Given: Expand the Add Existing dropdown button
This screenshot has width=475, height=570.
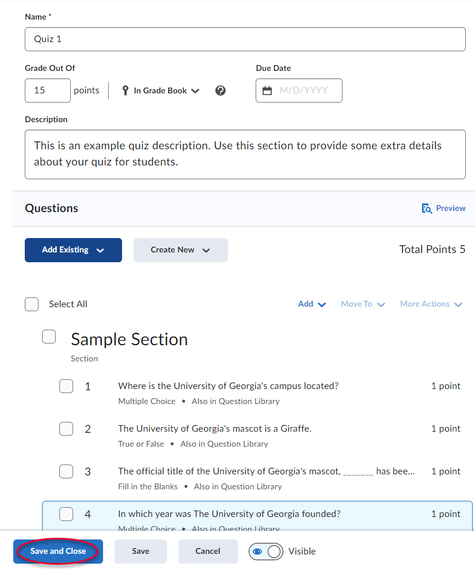Looking at the screenshot, I should (73, 250).
